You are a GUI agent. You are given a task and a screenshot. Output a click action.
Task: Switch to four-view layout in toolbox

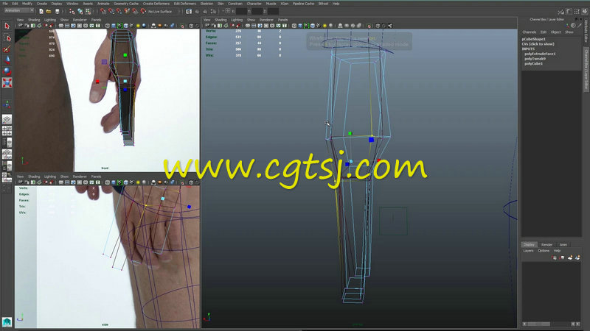coord(7,131)
